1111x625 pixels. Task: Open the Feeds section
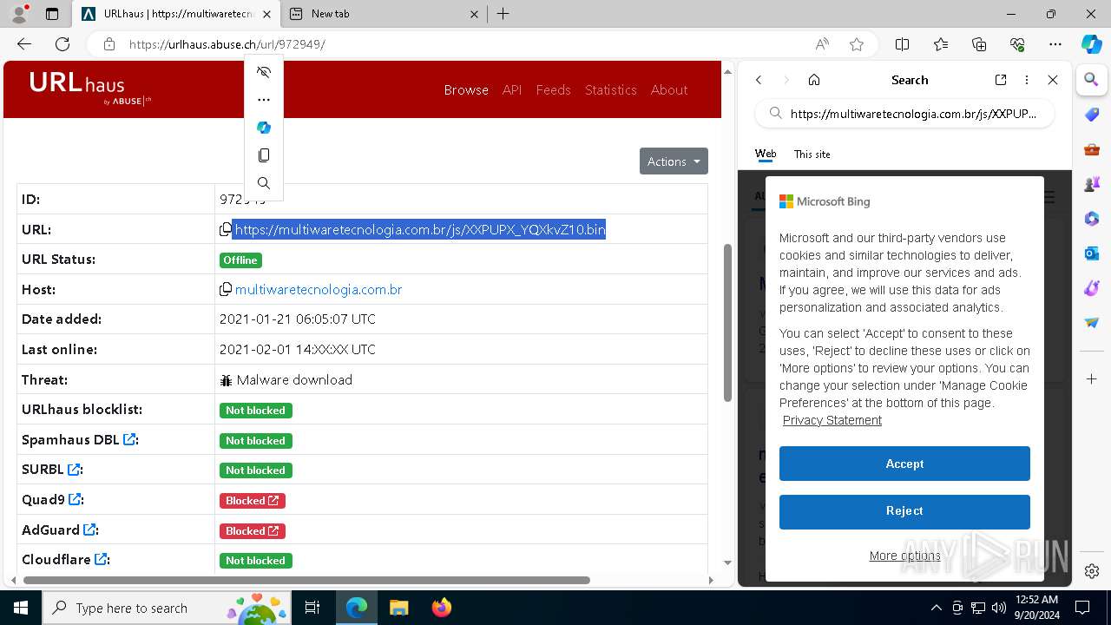[x=553, y=90]
